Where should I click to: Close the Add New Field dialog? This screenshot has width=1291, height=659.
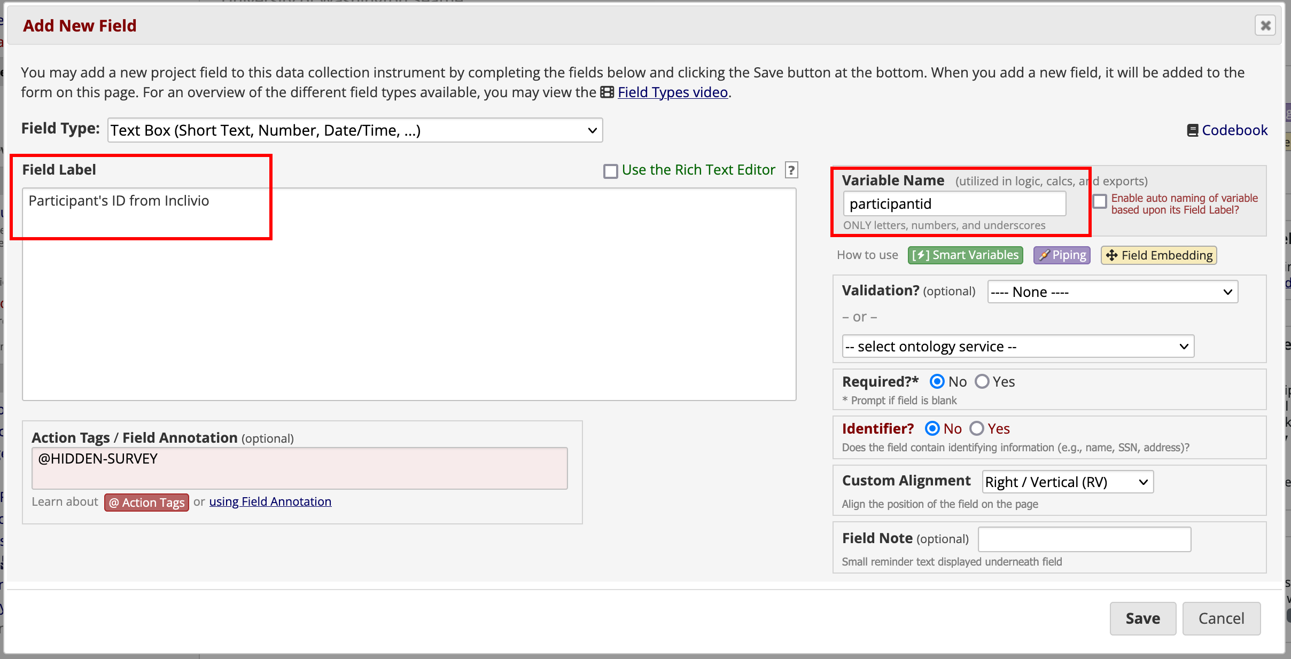tap(1265, 25)
